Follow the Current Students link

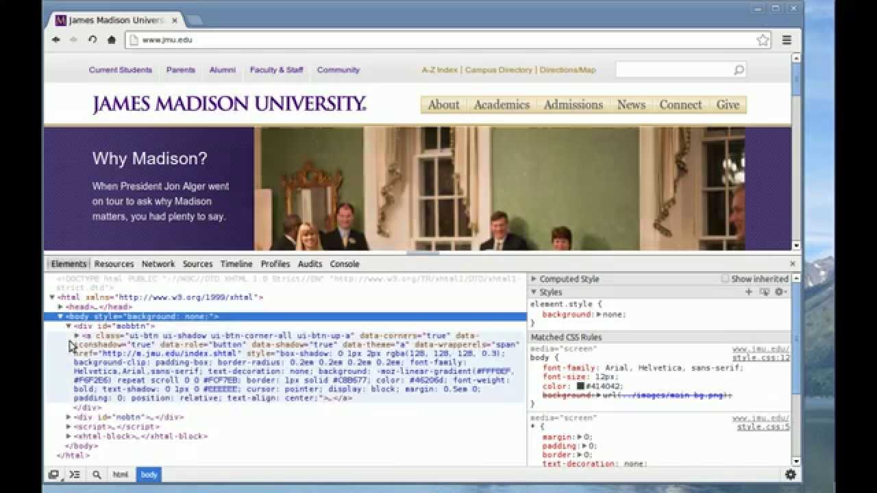pyautogui.click(x=120, y=70)
